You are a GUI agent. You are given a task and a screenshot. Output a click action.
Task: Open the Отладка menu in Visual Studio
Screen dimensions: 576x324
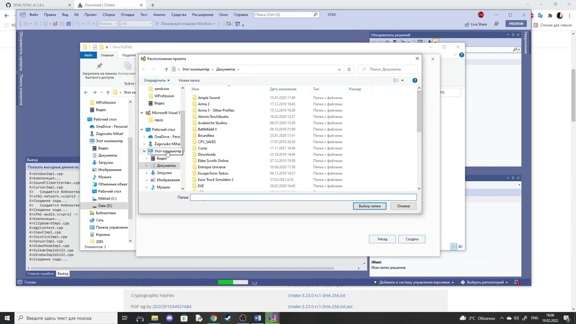click(x=127, y=14)
